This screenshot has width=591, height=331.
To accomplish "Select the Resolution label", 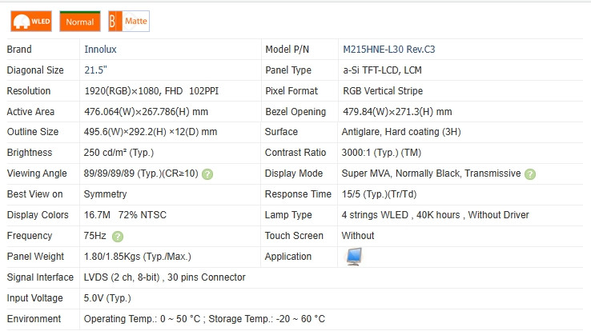I will [x=29, y=91].
